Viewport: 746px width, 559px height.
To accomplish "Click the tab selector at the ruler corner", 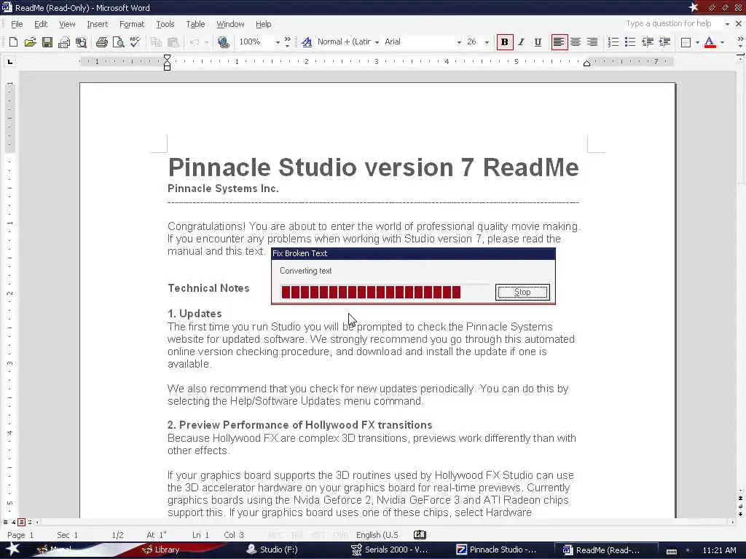I will coord(10,62).
